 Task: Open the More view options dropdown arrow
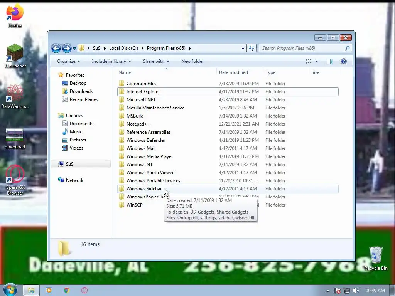(x=317, y=61)
